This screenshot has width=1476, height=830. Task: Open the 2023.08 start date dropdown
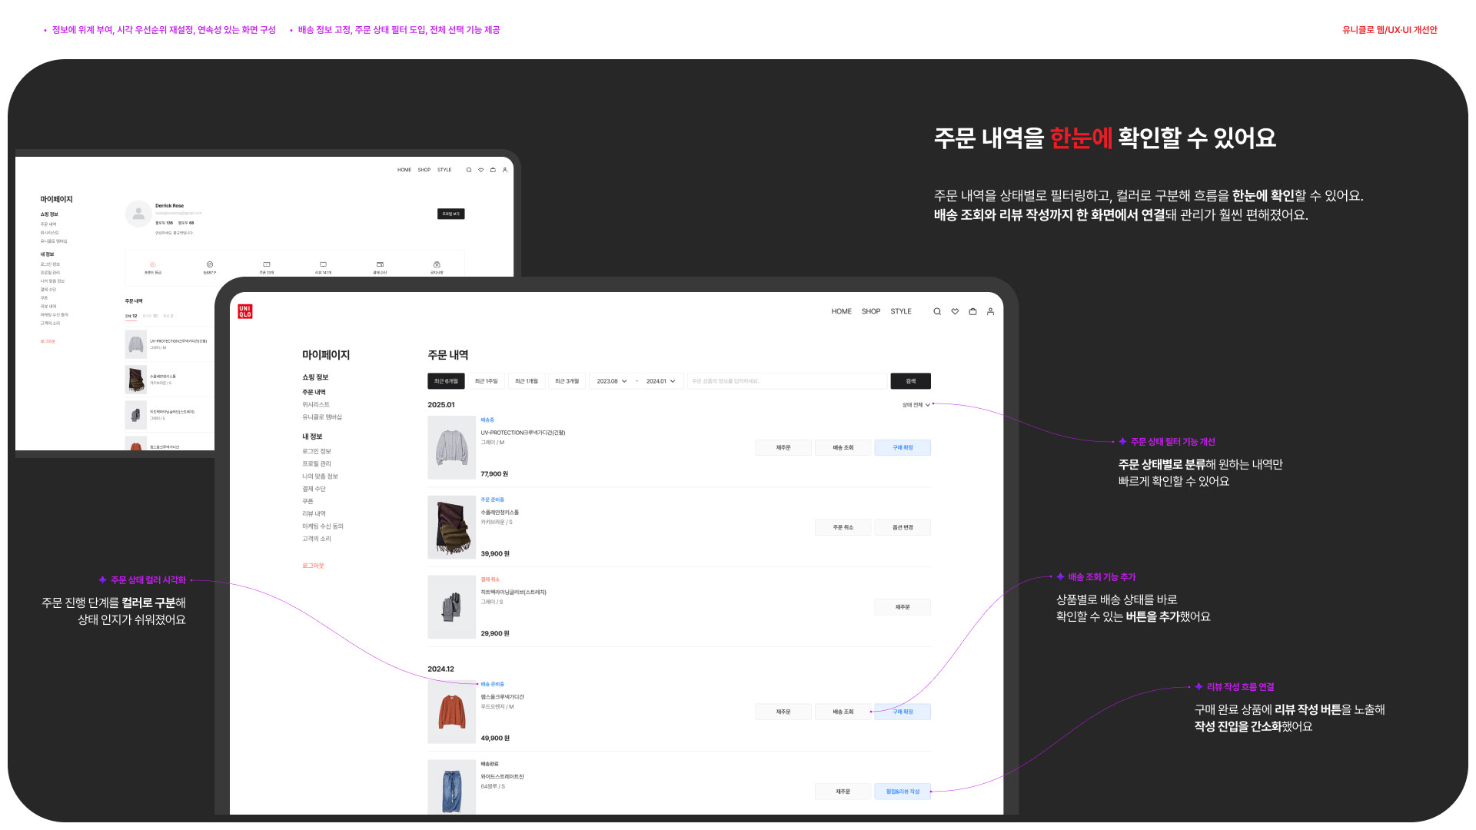click(612, 381)
